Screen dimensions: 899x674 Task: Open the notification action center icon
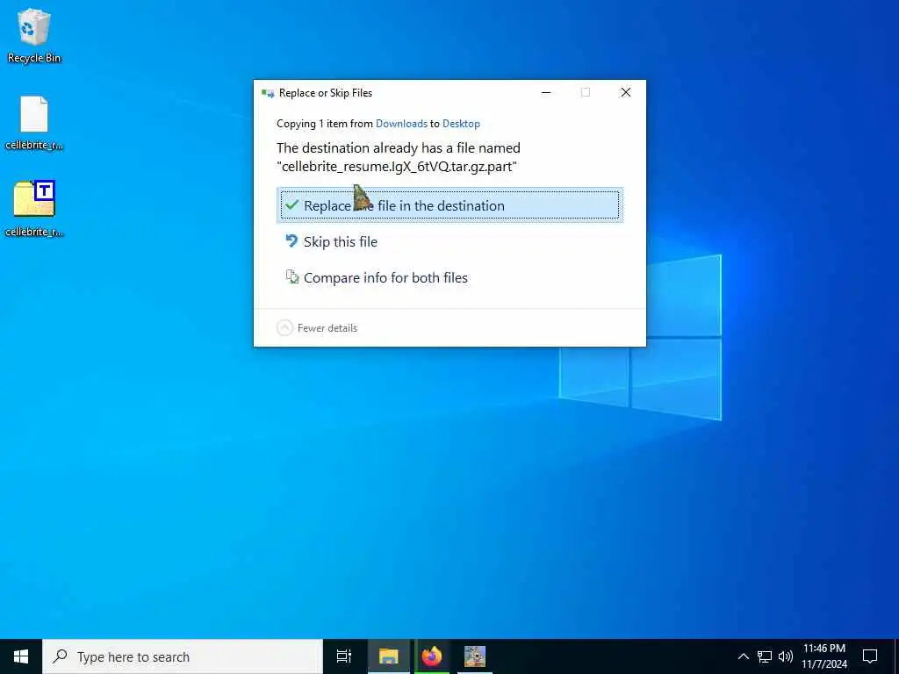(x=870, y=656)
